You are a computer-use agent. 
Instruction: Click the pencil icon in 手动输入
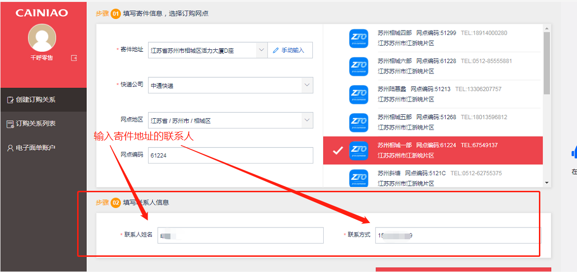point(276,50)
